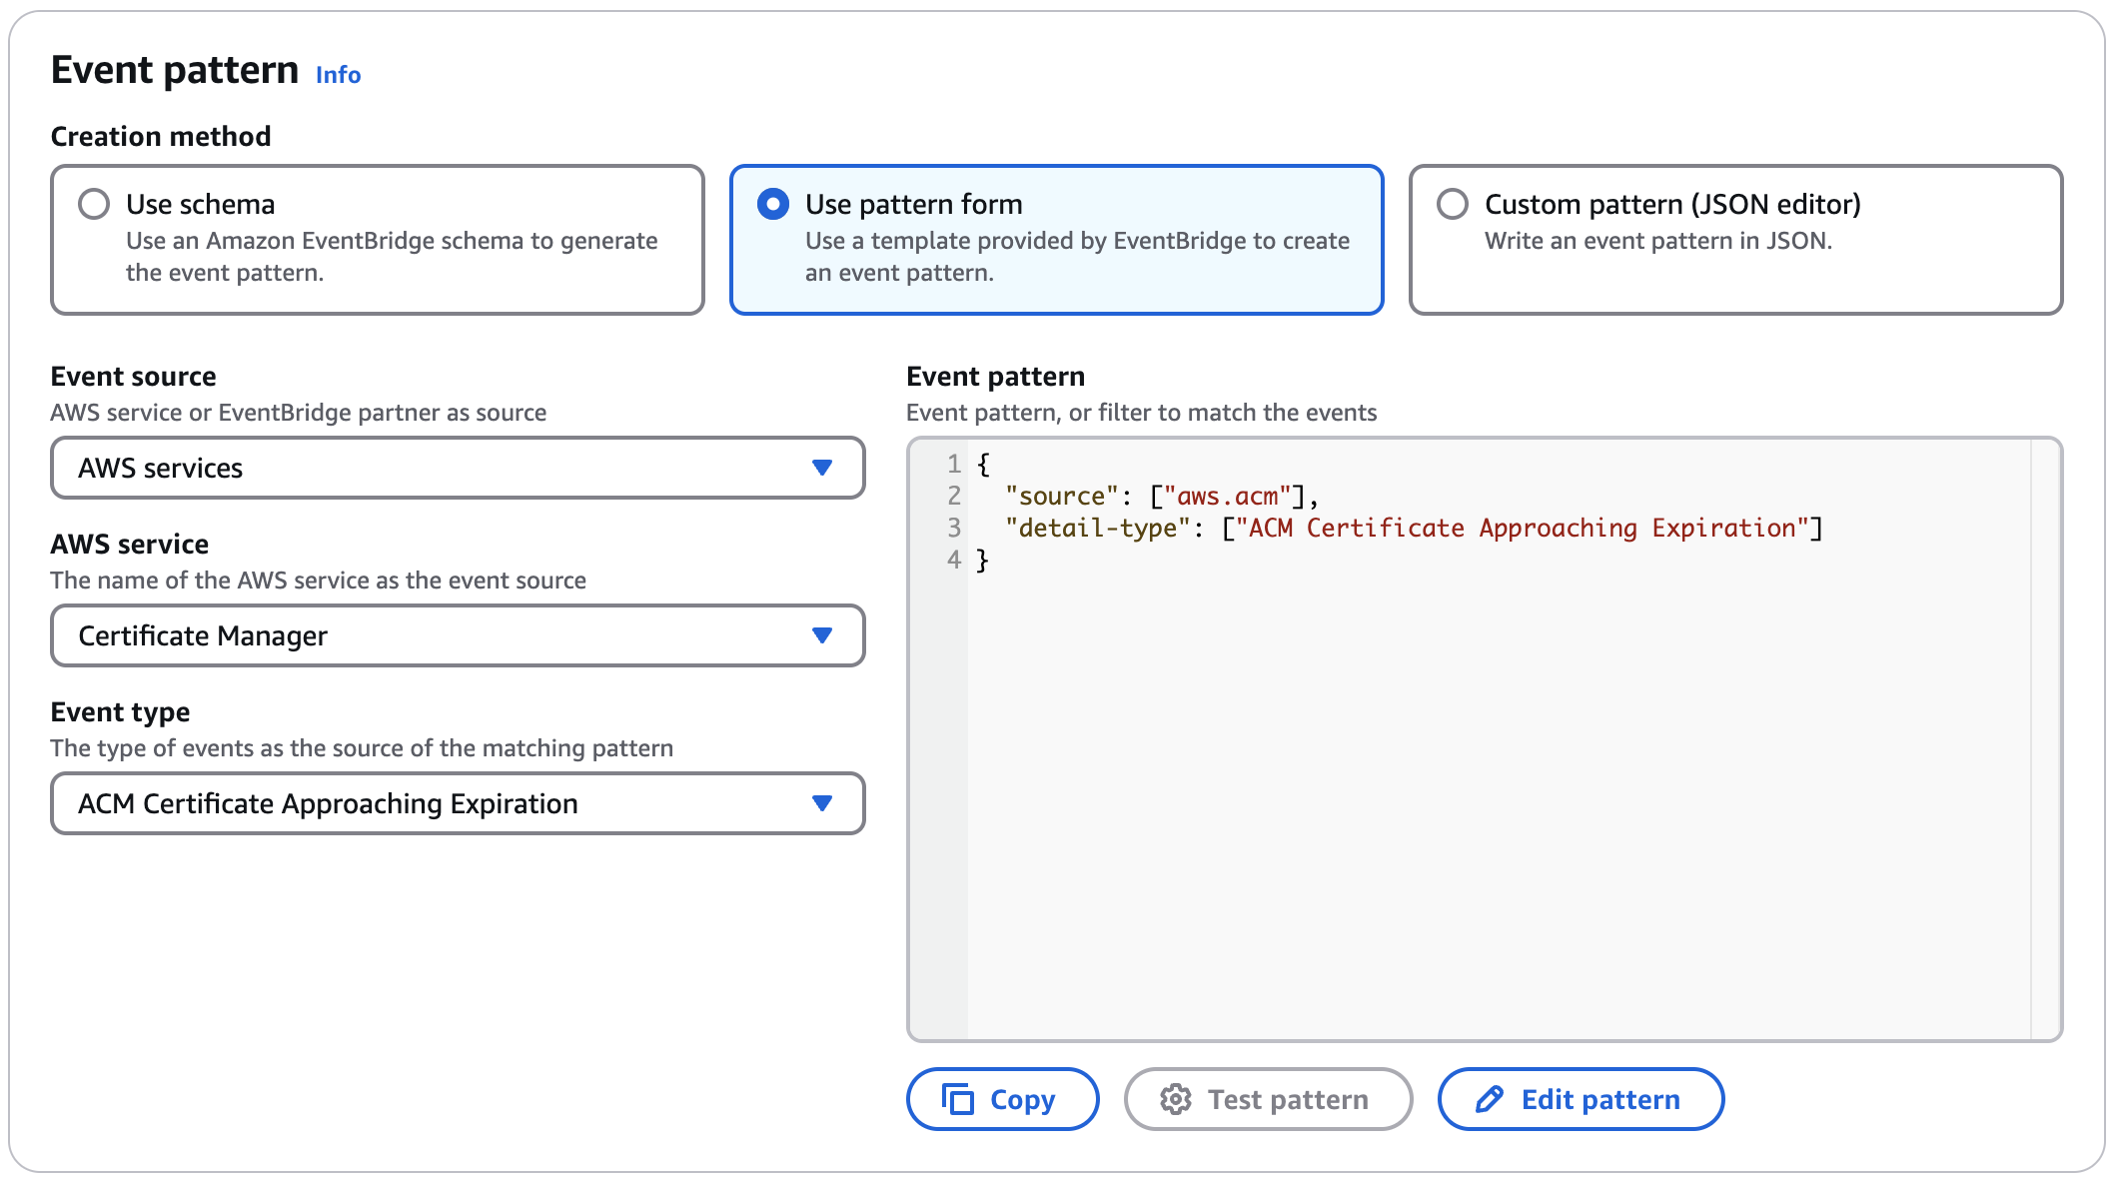Select the Use schema radio button

(x=94, y=204)
